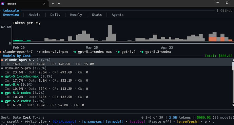234x125 pixels.
Task: Click the 1-6 of 39 pagination text
Action: click(154, 118)
